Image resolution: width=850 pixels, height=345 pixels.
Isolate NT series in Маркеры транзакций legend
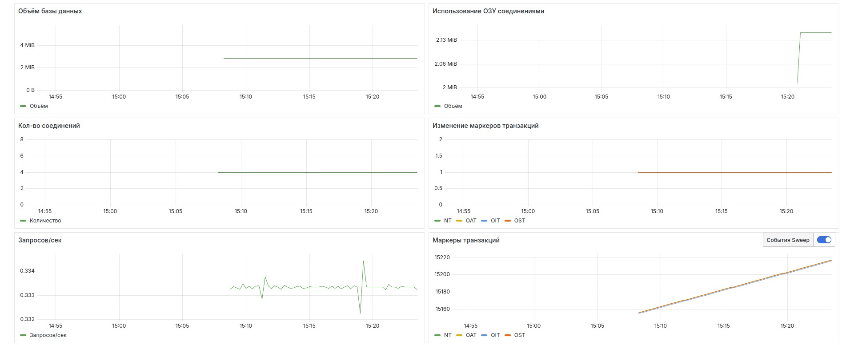[447, 335]
